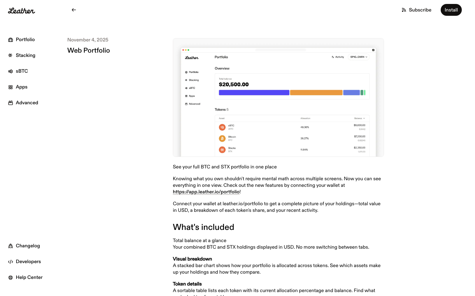The height and width of the screenshot is (296, 475).
Task: Click the Help Center lifebuoy icon
Action: pos(11,278)
